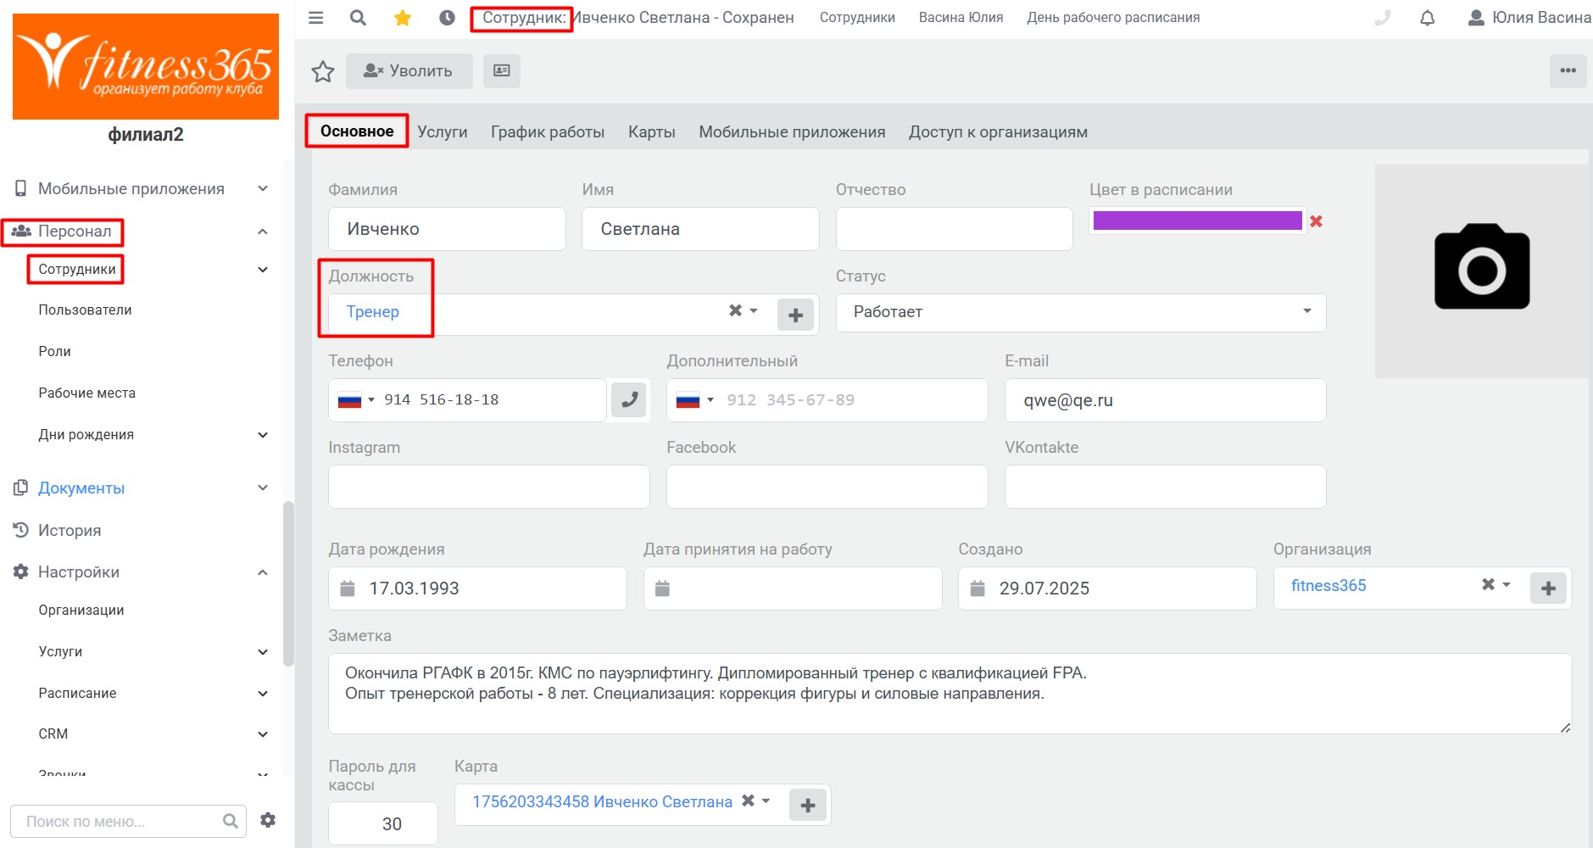Click the search magnifier icon in top bar

[x=359, y=18]
